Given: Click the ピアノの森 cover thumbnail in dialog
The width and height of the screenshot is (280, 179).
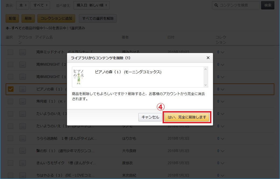Looking at the screenshot, I should point(79,77).
